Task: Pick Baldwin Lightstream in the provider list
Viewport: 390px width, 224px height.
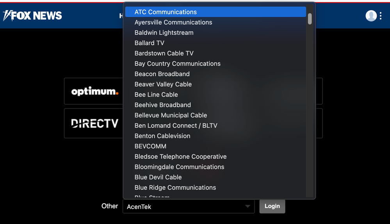Action: 164,33
